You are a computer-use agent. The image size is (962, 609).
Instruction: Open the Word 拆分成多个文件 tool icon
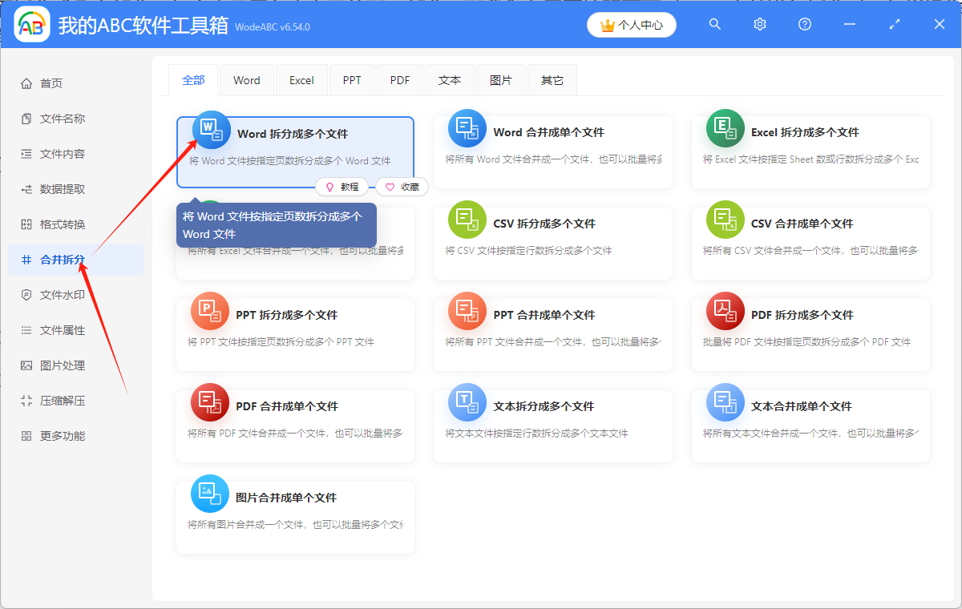coord(210,128)
